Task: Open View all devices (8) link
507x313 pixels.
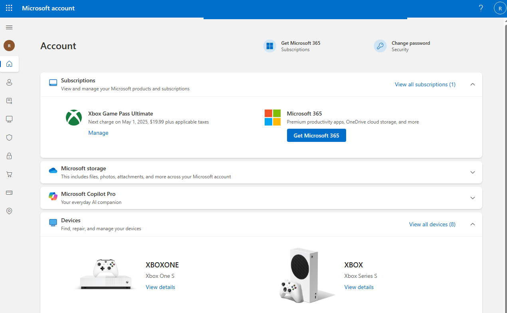Action: [432, 224]
